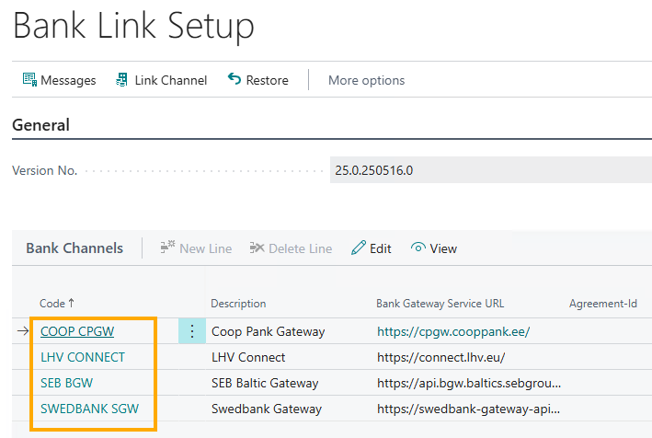Open More options menu

[x=366, y=80]
